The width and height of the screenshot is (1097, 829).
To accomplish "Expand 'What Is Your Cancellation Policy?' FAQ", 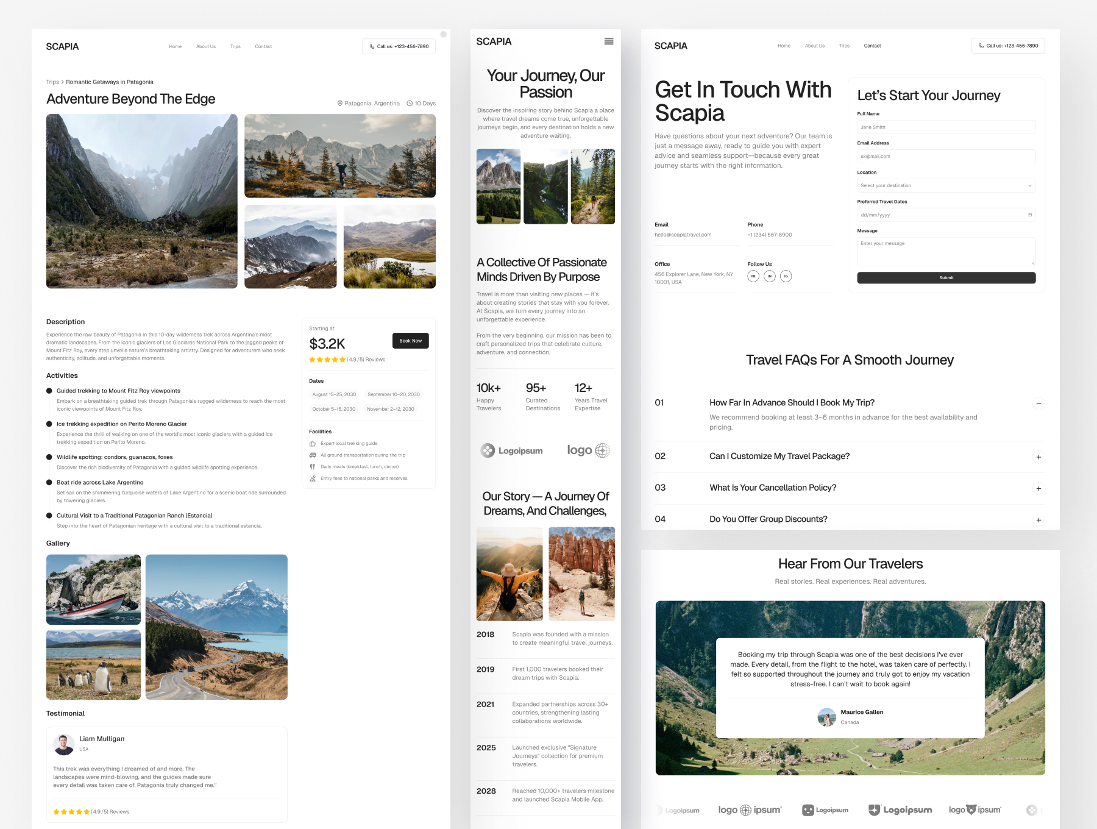I will (1038, 489).
